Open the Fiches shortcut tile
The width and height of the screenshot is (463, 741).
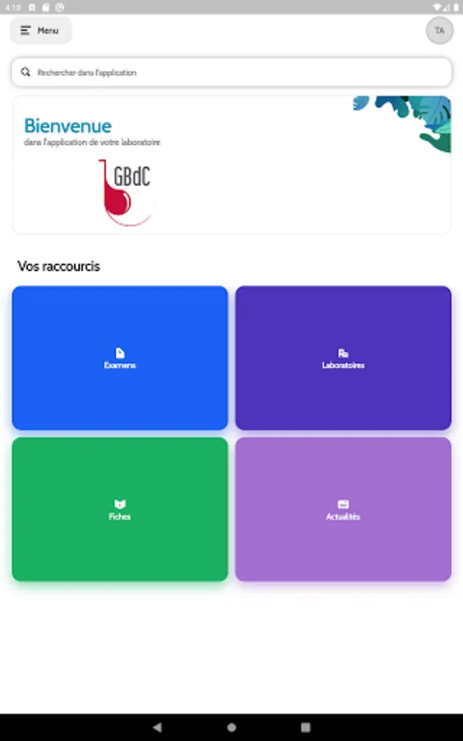[x=120, y=509]
